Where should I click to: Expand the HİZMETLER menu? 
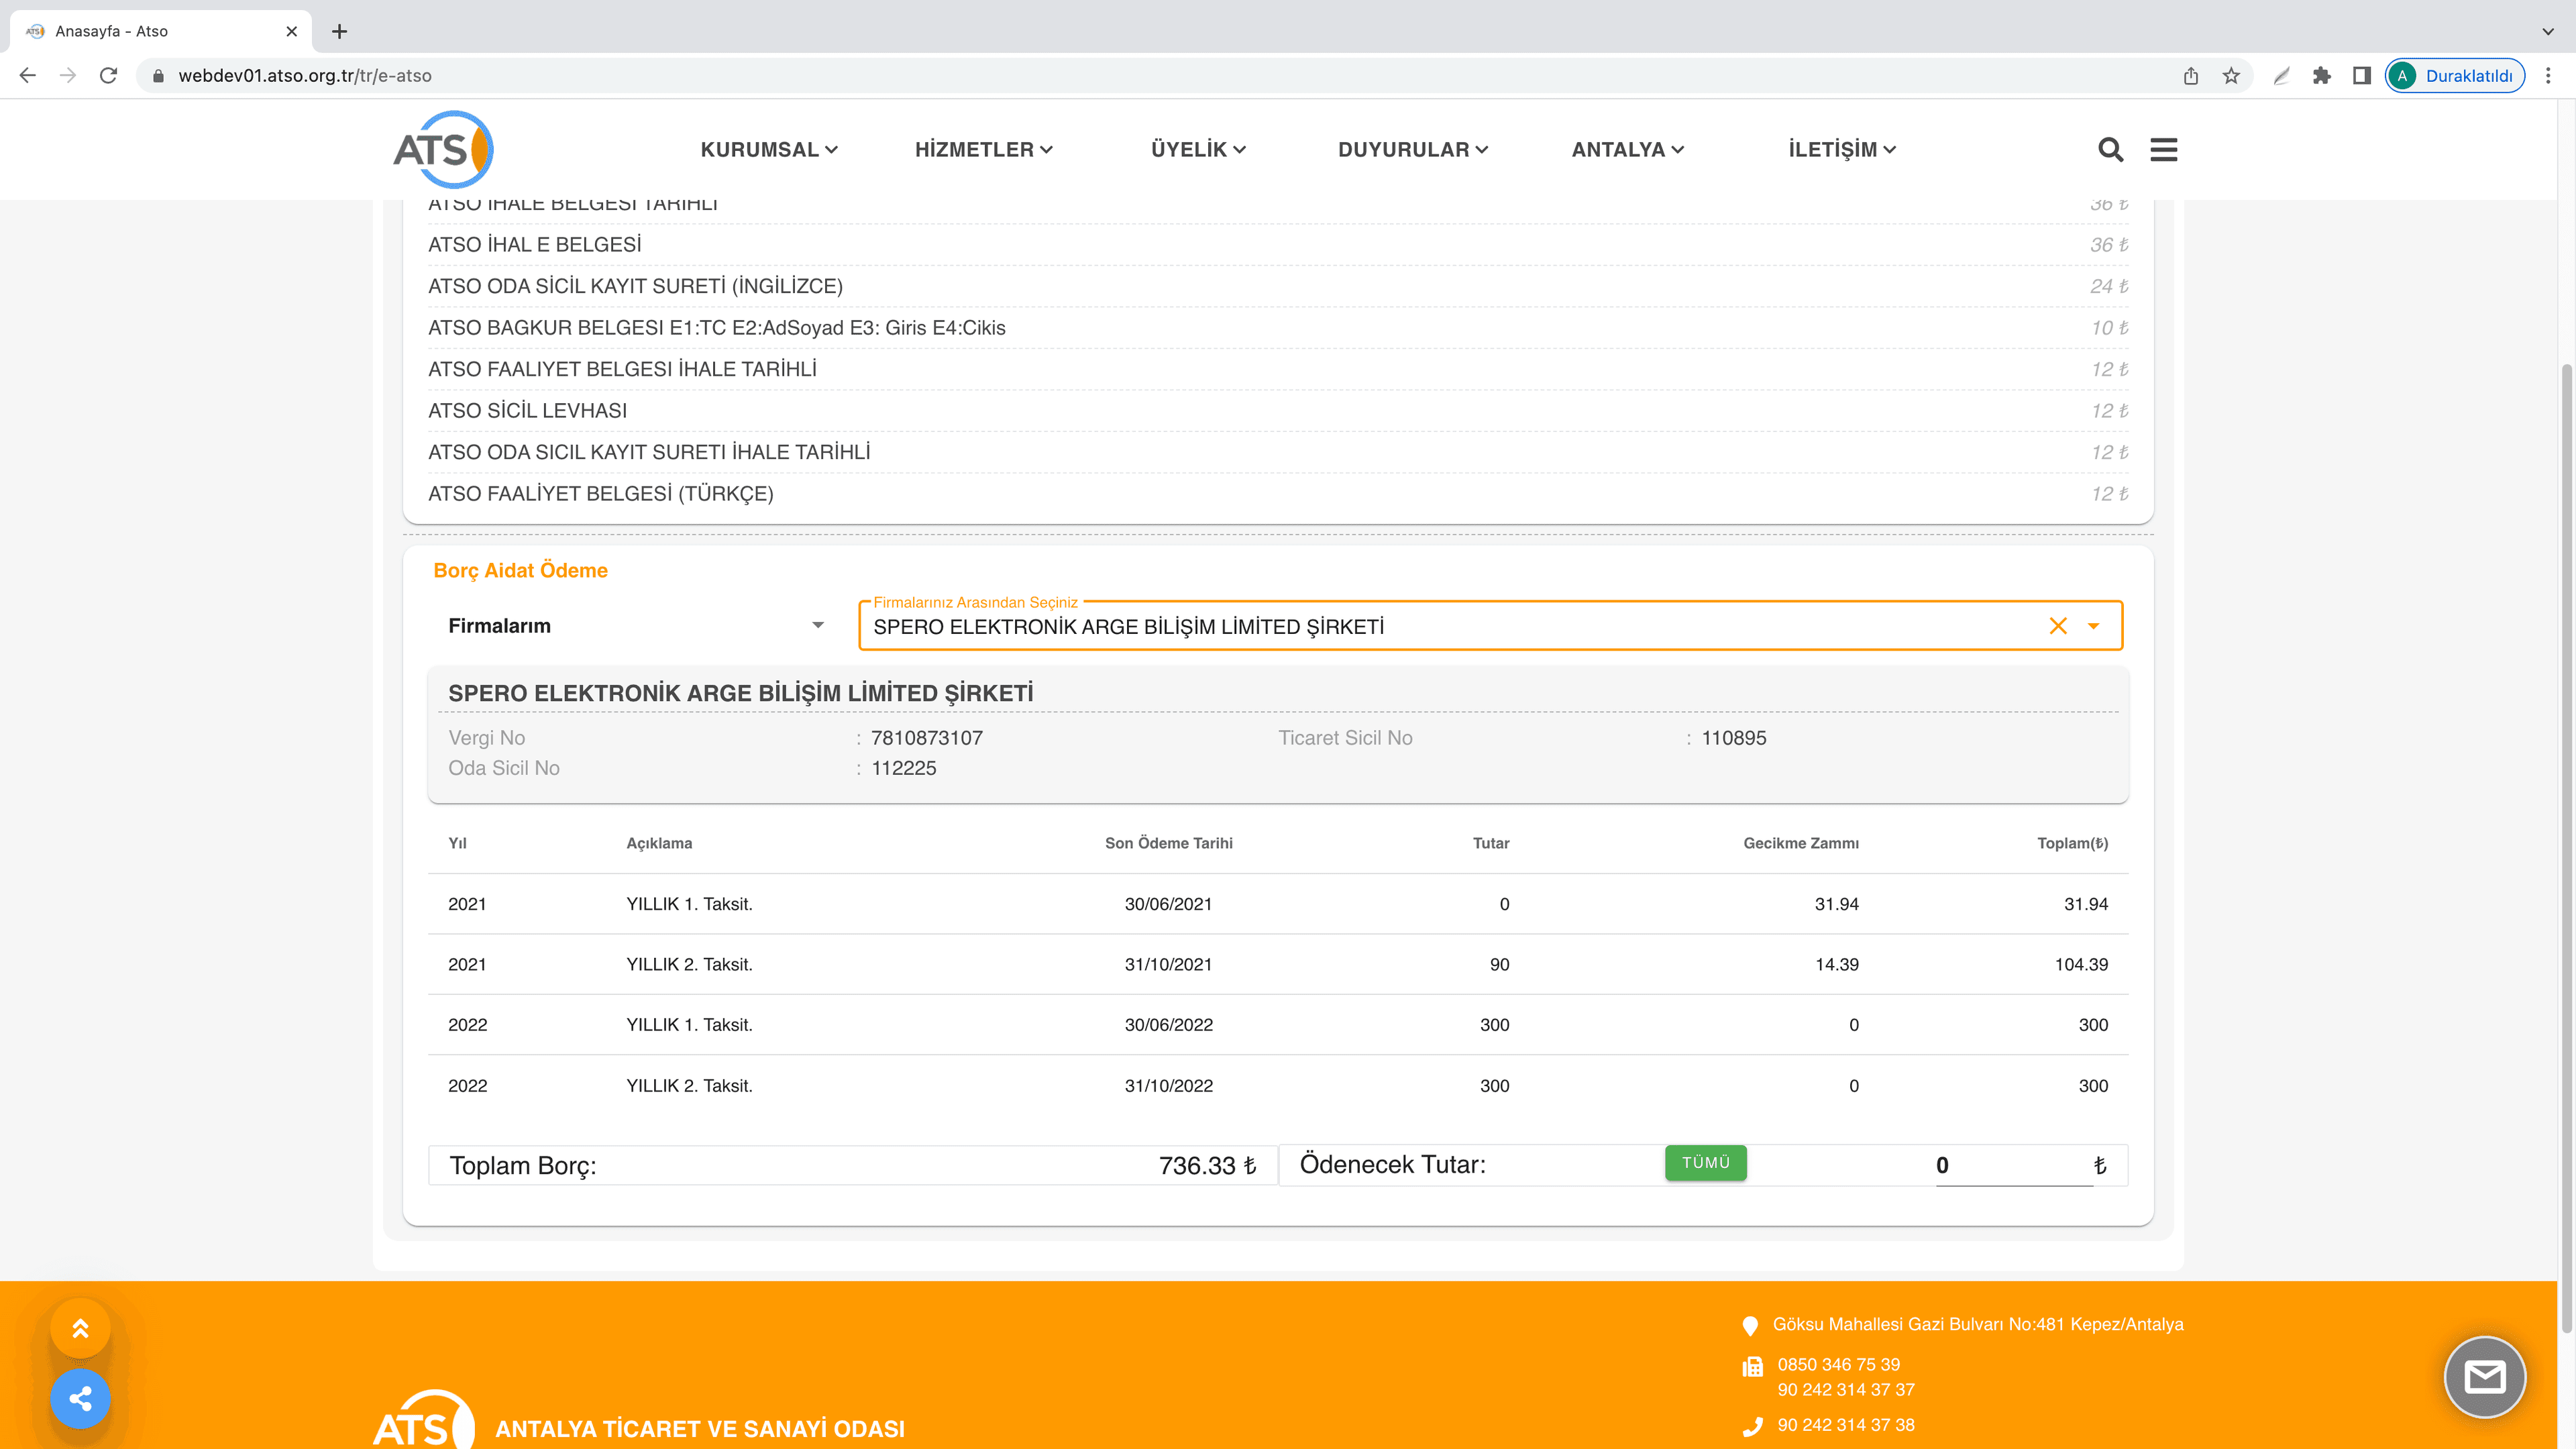pos(984,149)
